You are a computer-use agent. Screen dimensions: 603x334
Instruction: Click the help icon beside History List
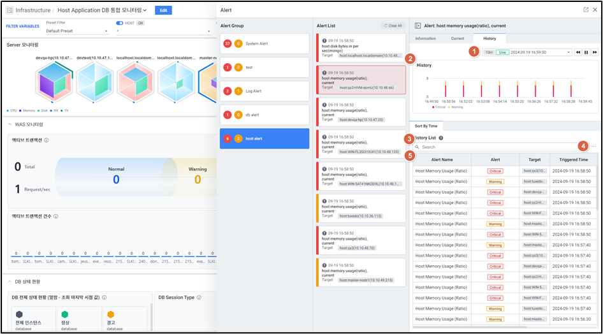click(441, 138)
